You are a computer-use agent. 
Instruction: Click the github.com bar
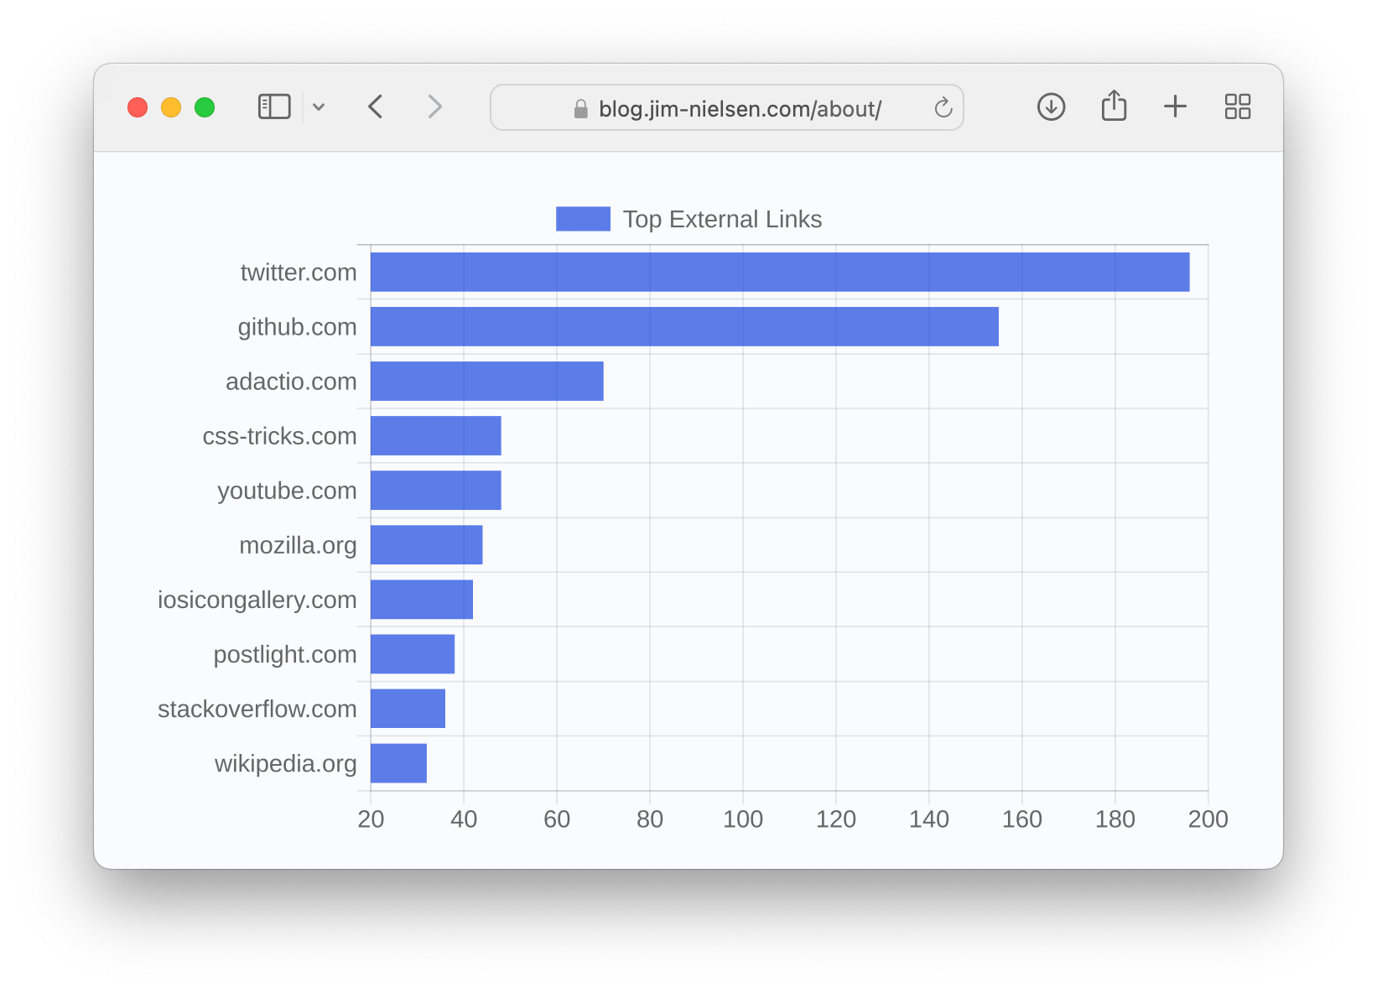684,326
